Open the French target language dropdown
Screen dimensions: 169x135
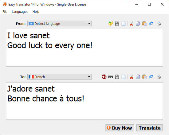[60, 77]
